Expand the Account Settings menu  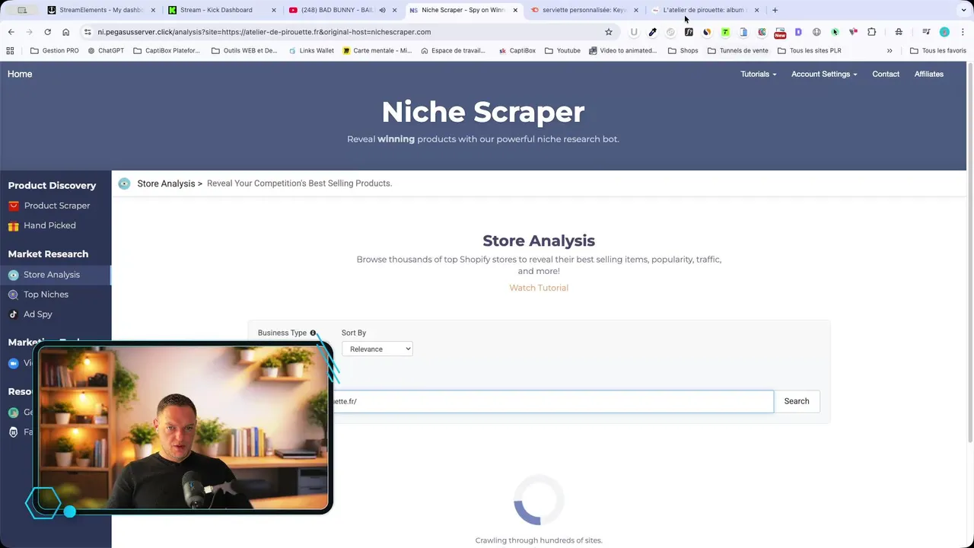[824, 74]
